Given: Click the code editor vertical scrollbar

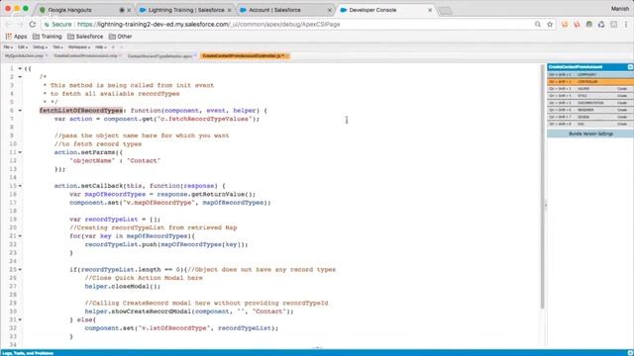Looking at the screenshot, I should point(542,187).
